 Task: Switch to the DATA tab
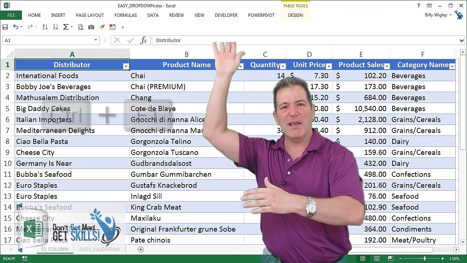(x=153, y=15)
